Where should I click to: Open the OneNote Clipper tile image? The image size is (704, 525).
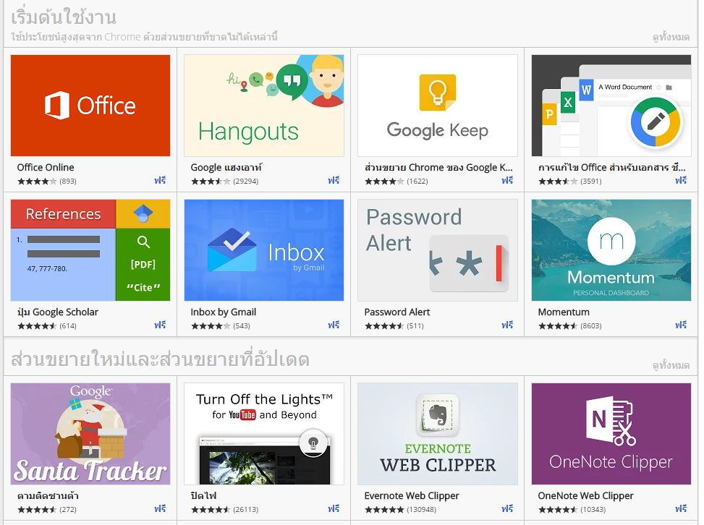click(x=611, y=434)
